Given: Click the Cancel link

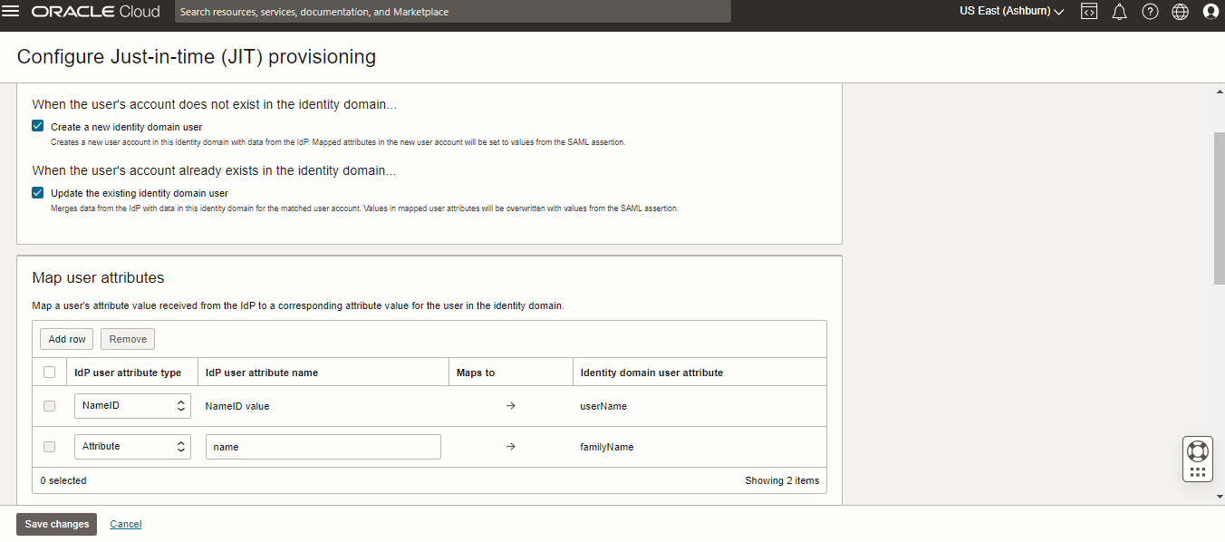Looking at the screenshot, I should pos(125,524).
